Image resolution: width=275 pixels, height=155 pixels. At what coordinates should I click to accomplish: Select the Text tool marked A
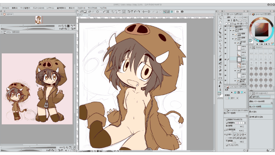220,82
